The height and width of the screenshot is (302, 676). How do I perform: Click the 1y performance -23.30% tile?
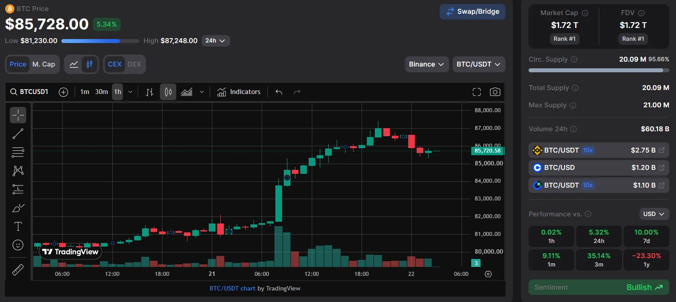click(646, 260)
